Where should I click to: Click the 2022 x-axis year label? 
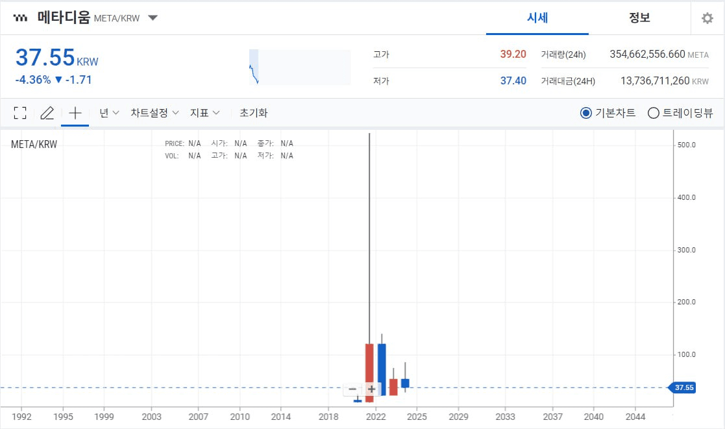point(375,417)
